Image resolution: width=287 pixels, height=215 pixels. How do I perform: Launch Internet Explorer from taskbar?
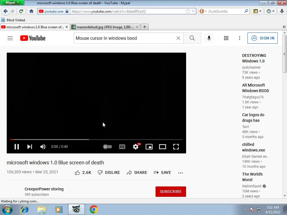(x=24, y=209)
